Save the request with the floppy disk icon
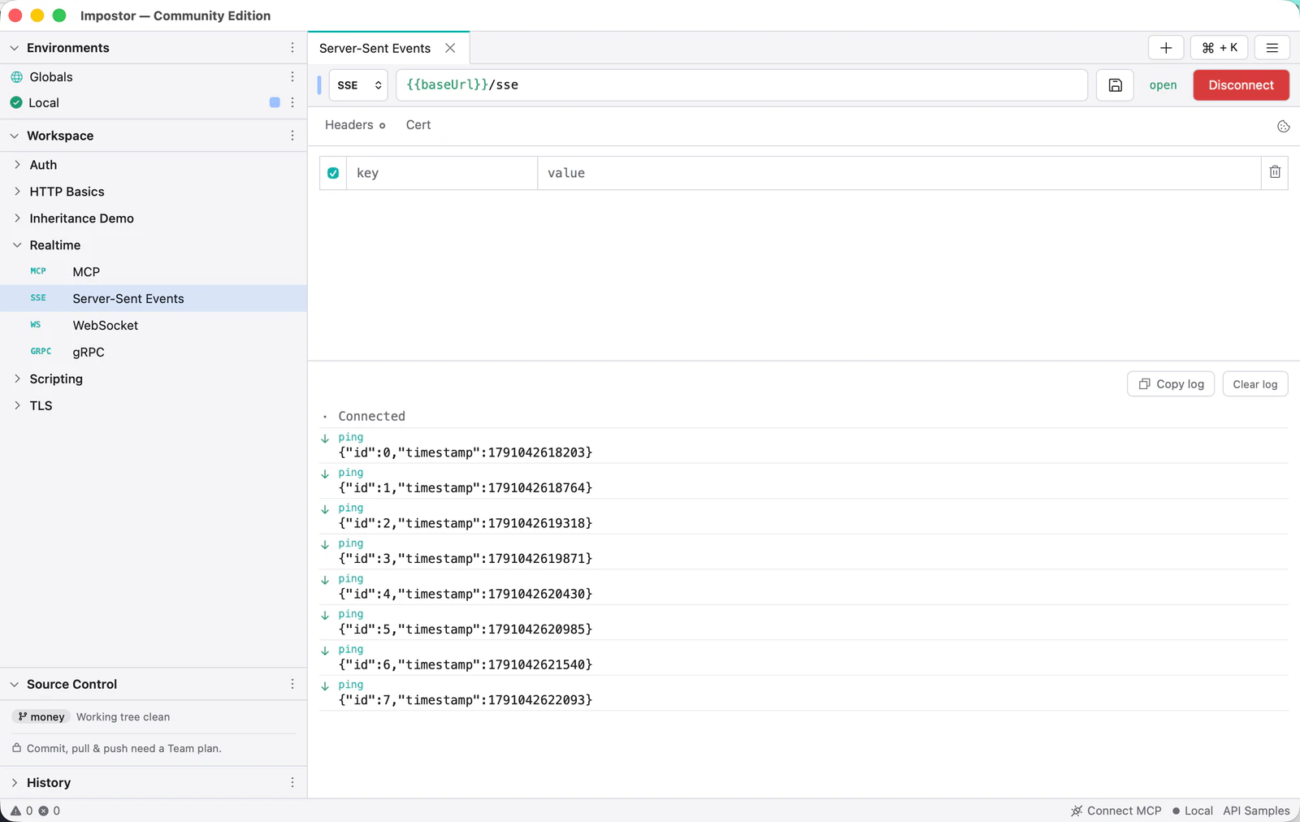The height and width of the screenshot is (822, 1300). pyautogui.click(x=1115, y=85)
